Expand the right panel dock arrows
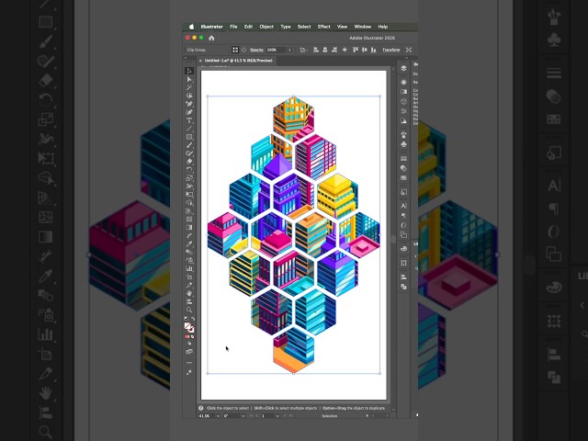Screen dimensions: 588x441 point(407,58)
